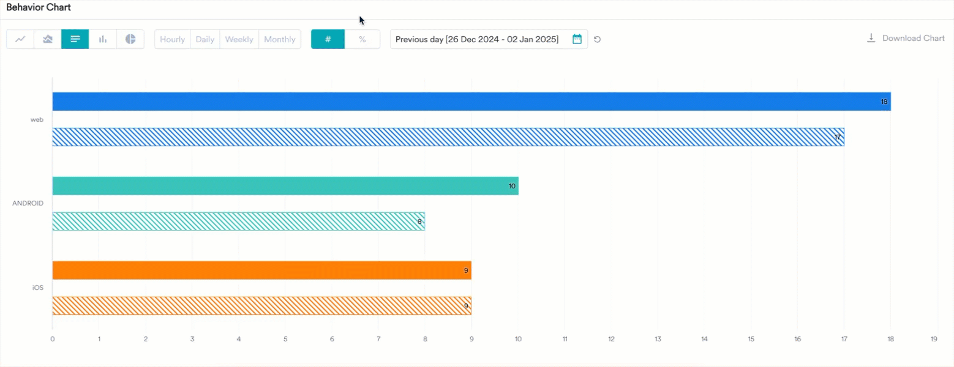Choose Monthly granularity
Screen dimensions: 954x367
point(280,39)
